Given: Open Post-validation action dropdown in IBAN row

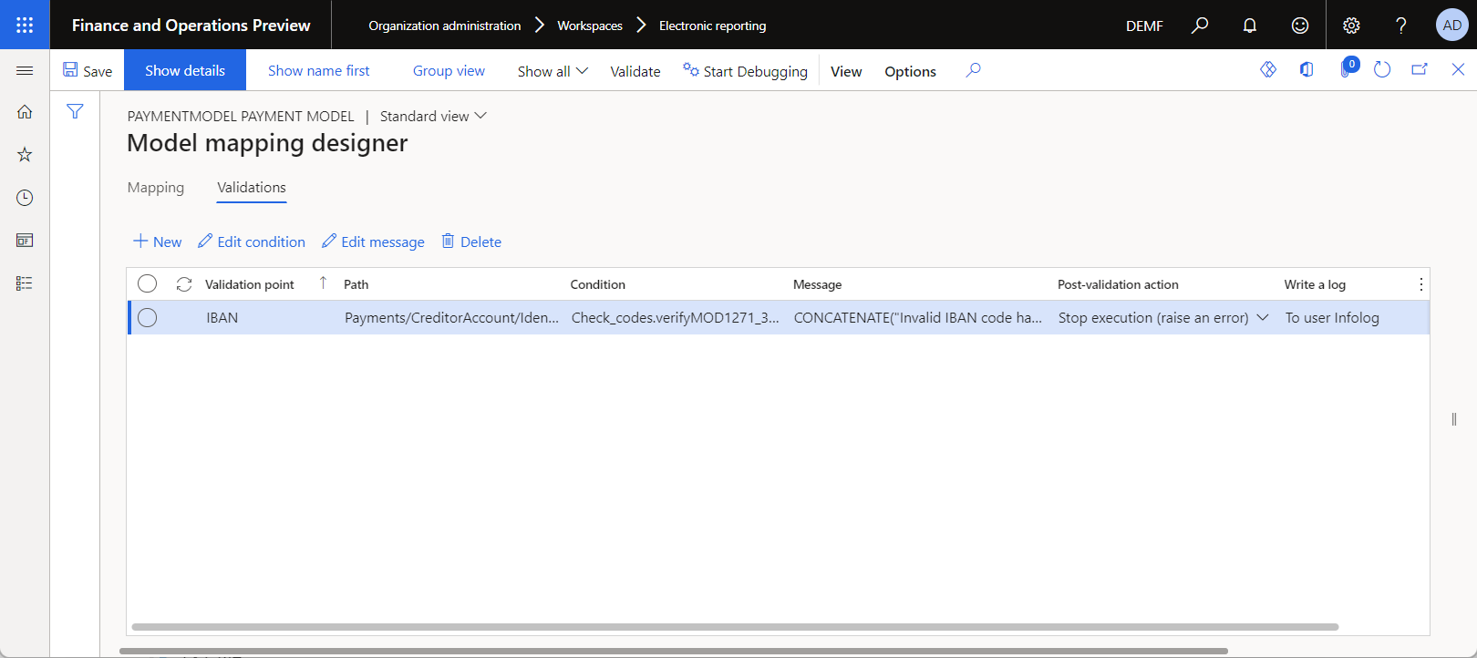Looking at the screenshot, I should pos(1263,317).
